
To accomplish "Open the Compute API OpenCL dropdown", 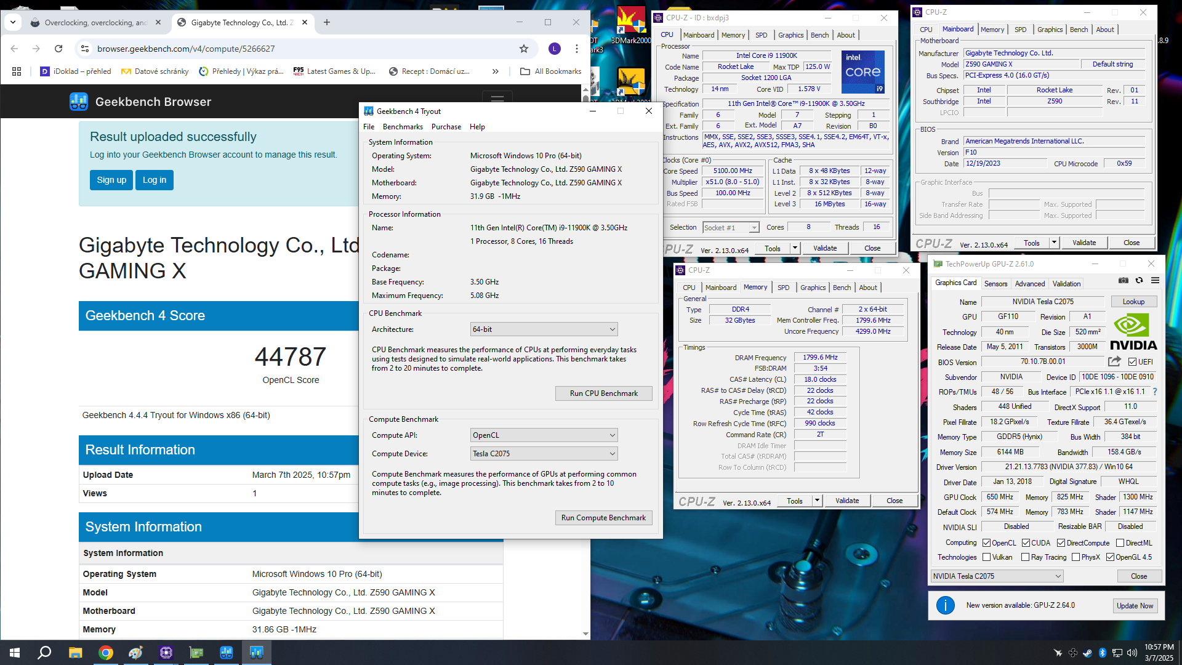I will [544, 435].
